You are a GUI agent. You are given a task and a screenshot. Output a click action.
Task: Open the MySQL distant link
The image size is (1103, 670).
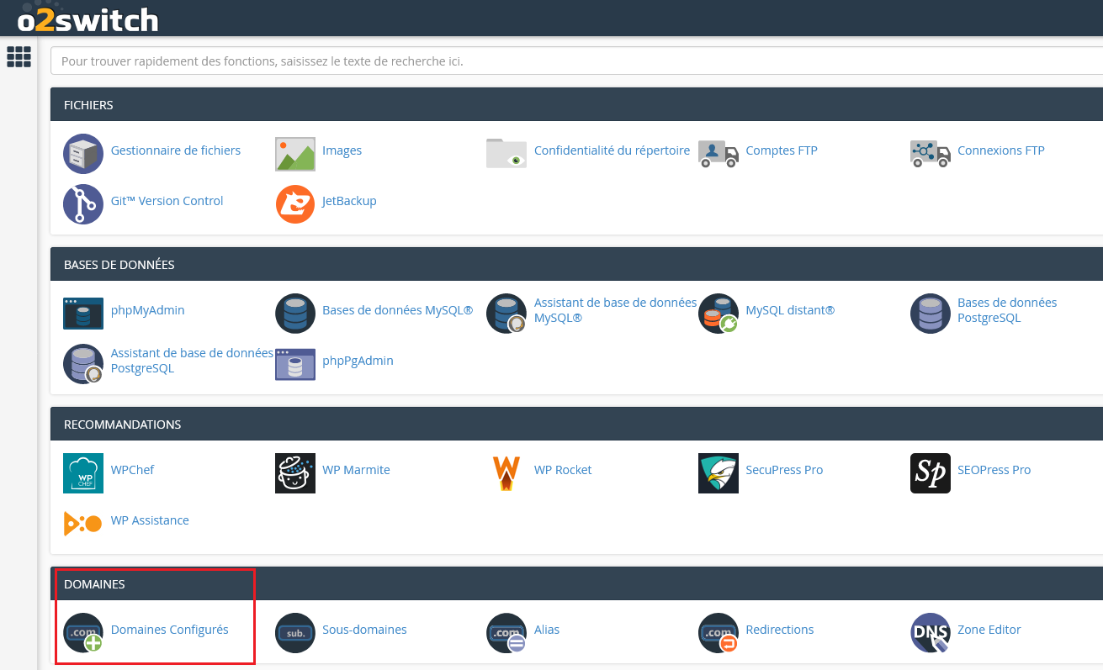790,310
